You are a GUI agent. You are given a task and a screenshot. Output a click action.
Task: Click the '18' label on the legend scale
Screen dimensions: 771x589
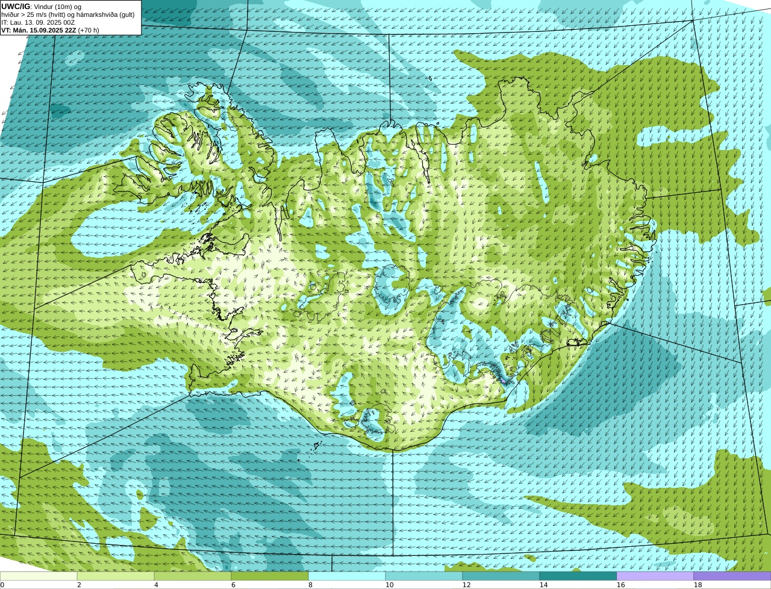698,585
